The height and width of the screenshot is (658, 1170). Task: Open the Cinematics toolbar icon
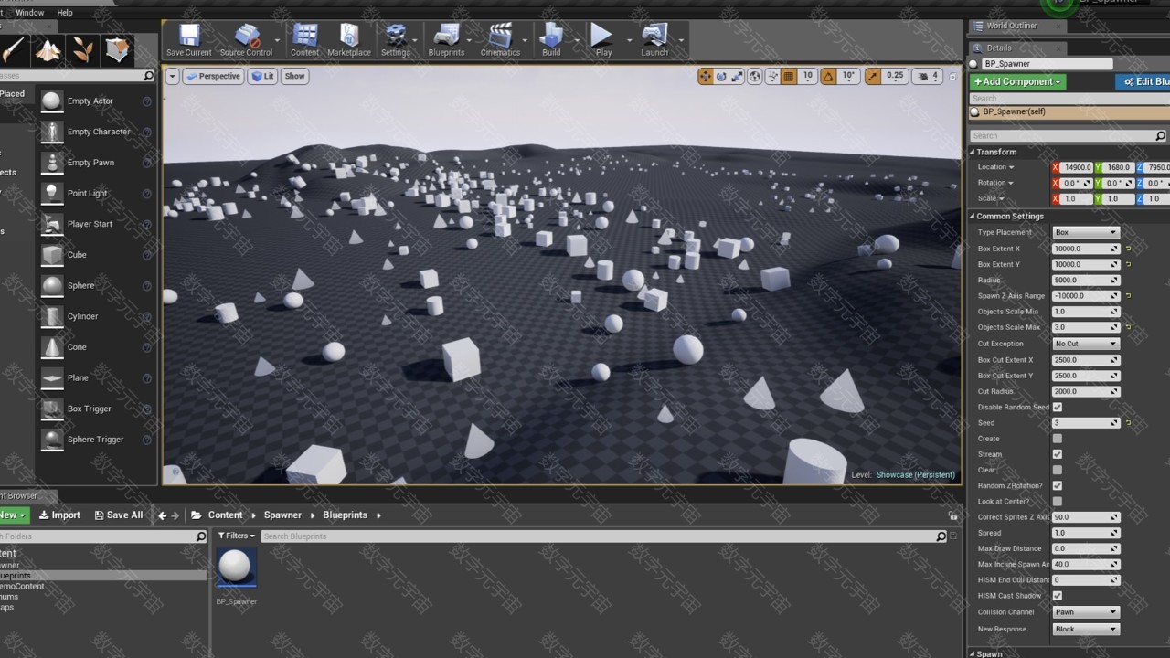500,40
